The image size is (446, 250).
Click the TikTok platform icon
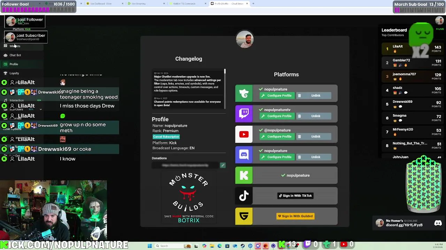244,196
